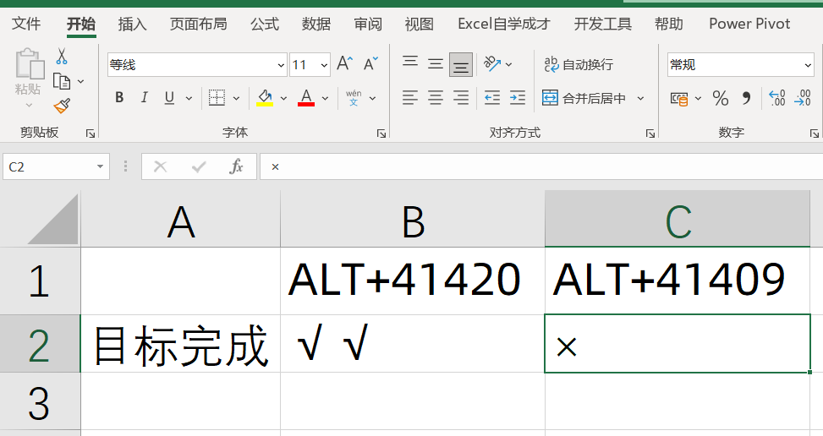Viewport: 823px width, 436px height.
Task: Expand border style options
Action: click(236, 98)
